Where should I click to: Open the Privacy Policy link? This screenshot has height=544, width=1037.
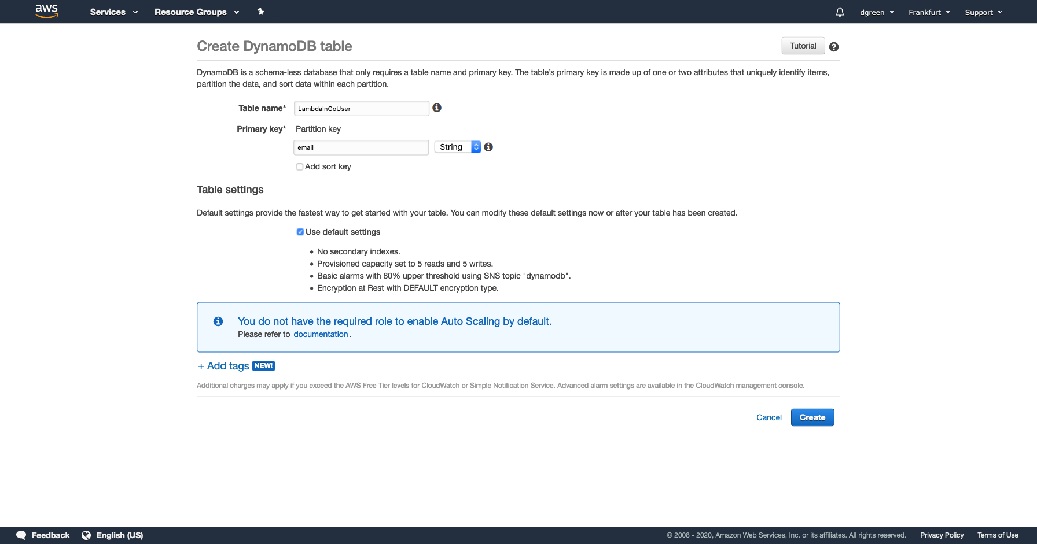[942, 535]
